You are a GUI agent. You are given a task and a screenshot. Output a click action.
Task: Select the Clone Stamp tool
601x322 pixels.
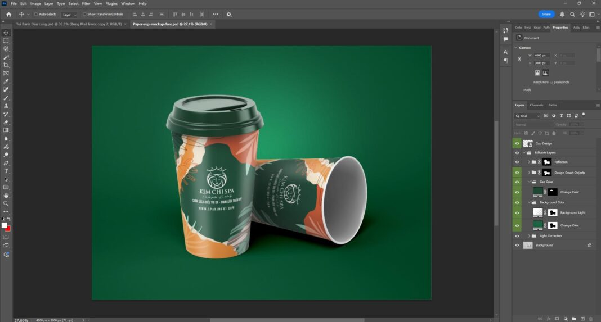[6, 106]
